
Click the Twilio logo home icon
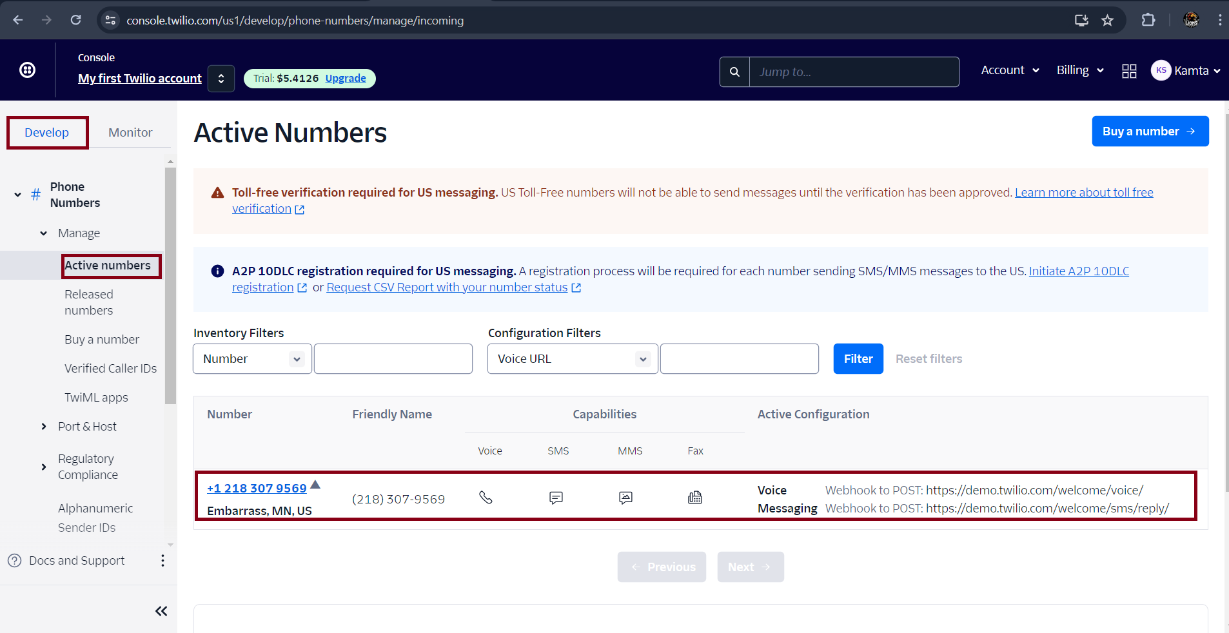click(27, 70)
